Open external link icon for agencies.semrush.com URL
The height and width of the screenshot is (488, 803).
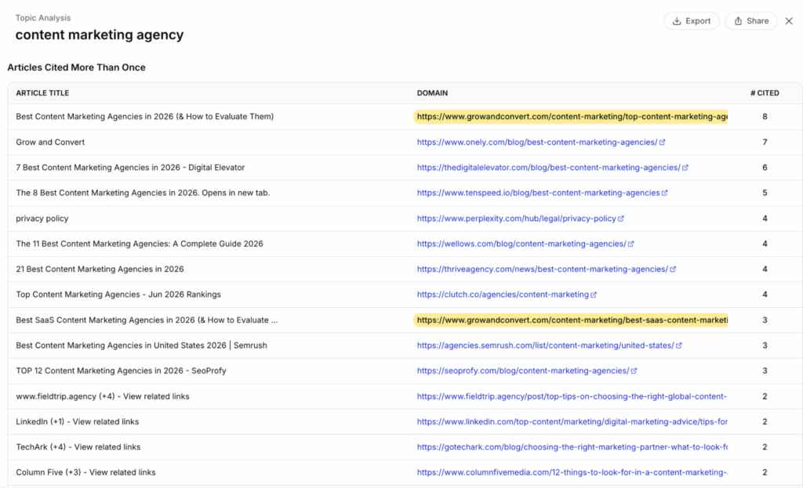pyautogui.click(x=679, y=345)
